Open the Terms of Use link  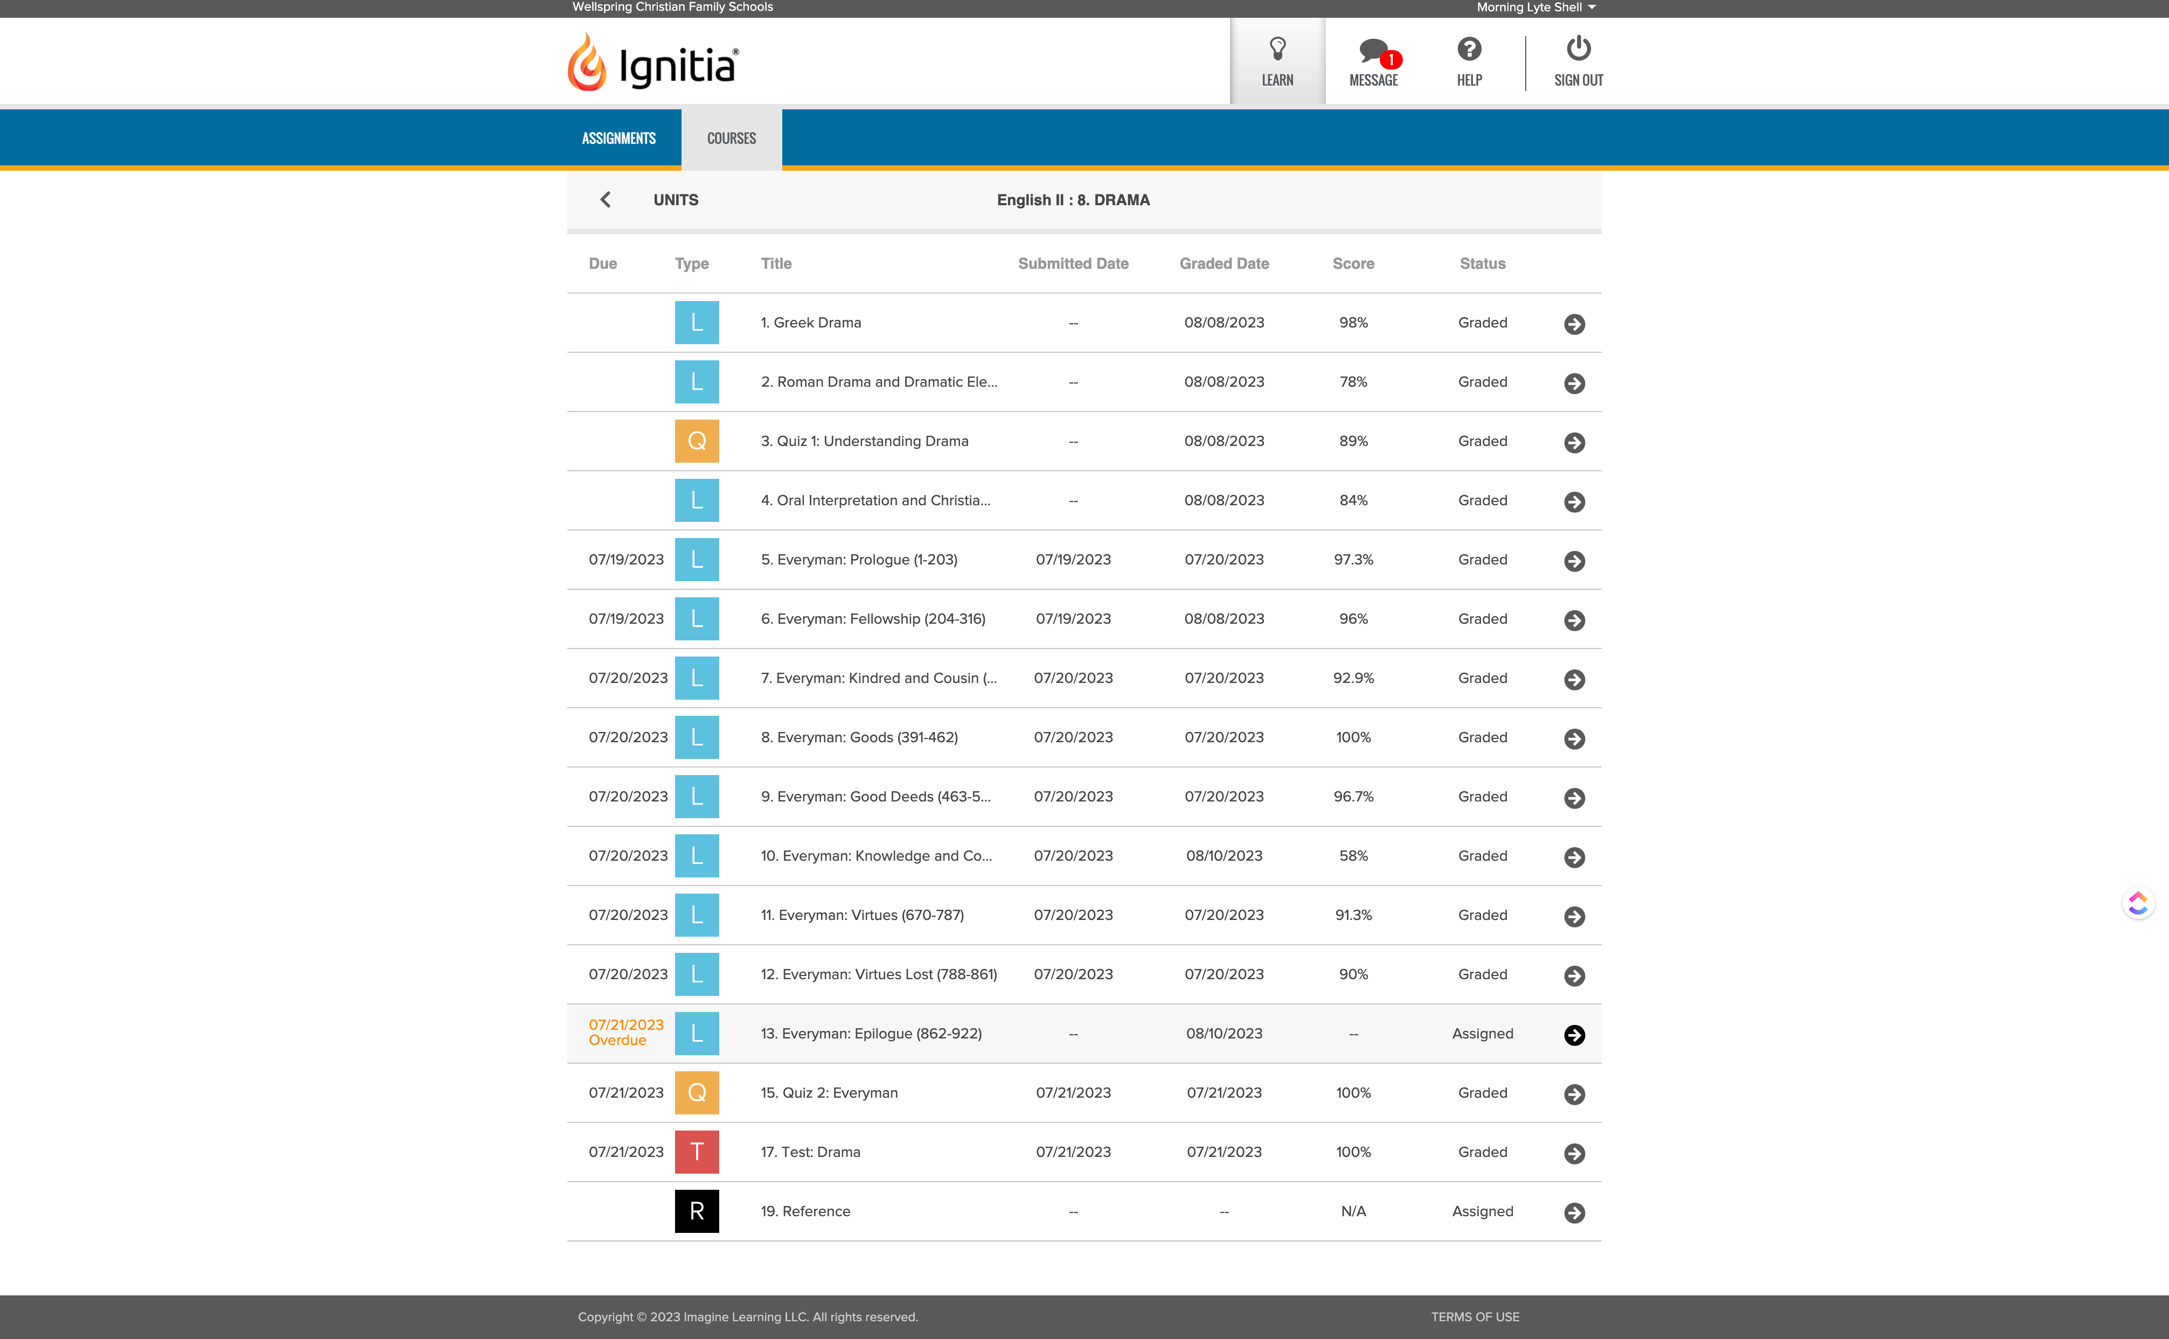(x=1475, y=1317)
